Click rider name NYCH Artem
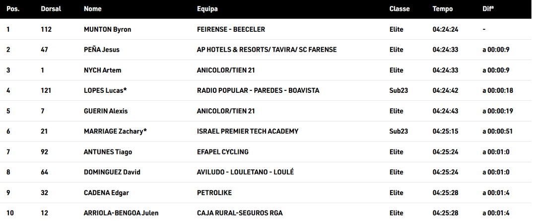Screen dimensions: 536x221 point(102,70)
